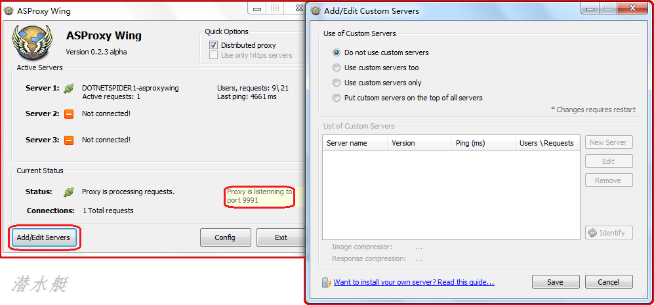Viewport: 654px width, 305px height.
Task: Click Add/Edit Custom Servers title bar icon
Action: [317, 11]
